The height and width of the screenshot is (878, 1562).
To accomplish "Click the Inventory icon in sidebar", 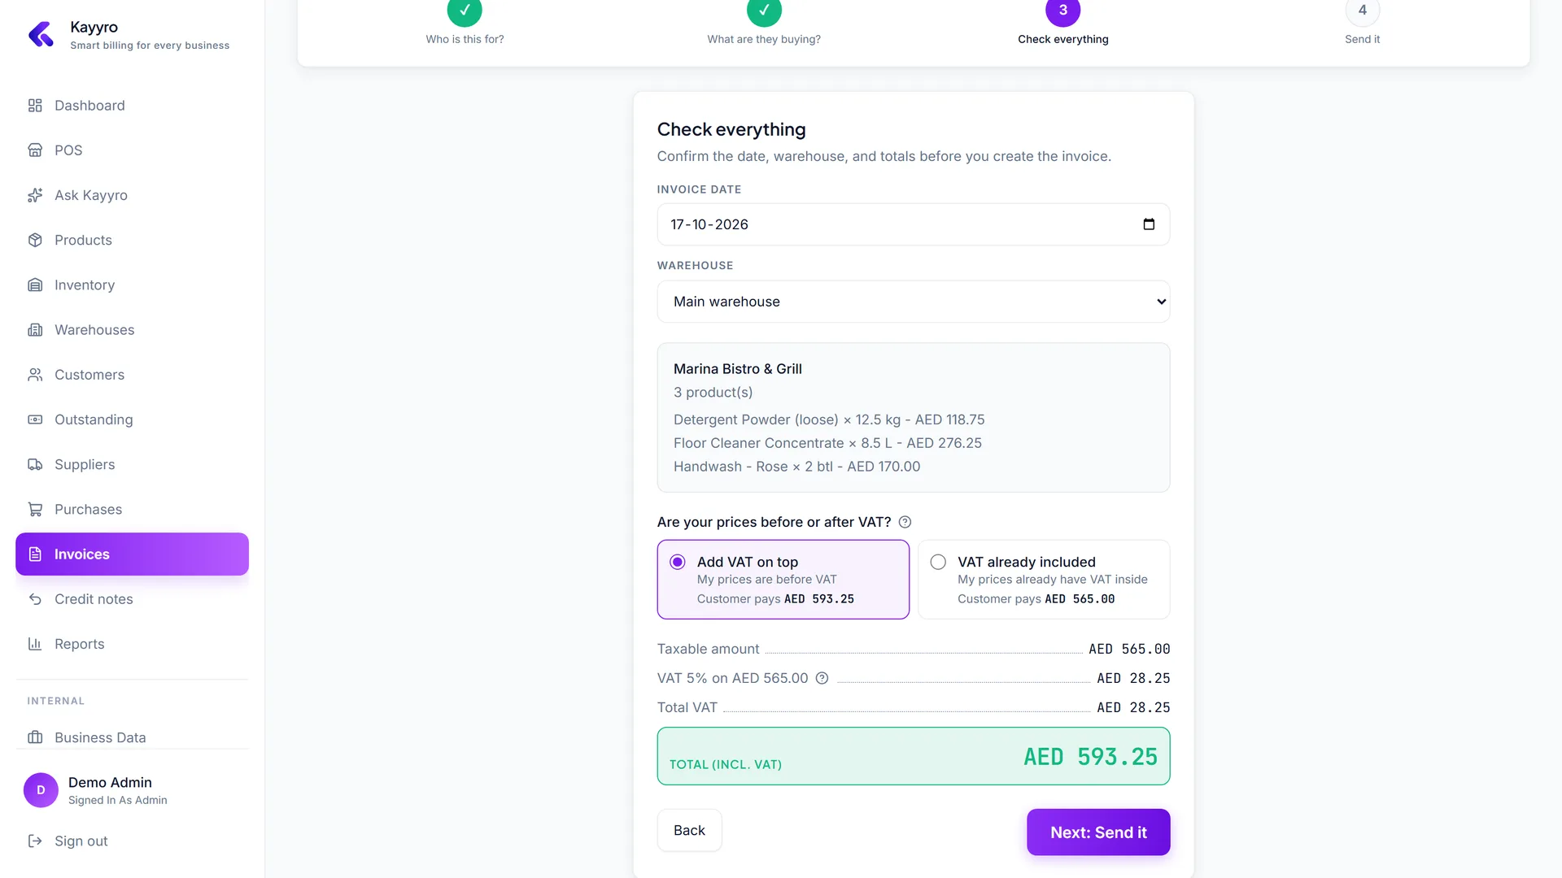I will 35,285.
